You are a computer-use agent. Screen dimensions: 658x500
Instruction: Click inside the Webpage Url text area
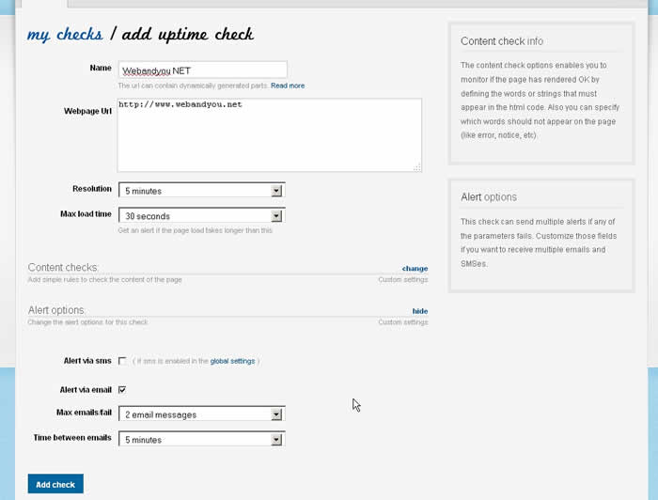tap(269, 135)
